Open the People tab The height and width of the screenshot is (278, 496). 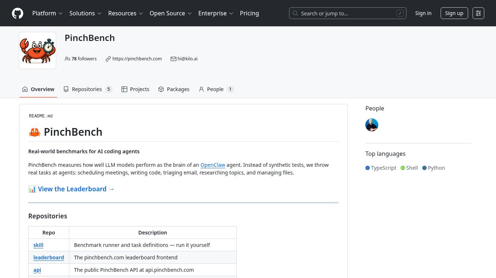216,89
